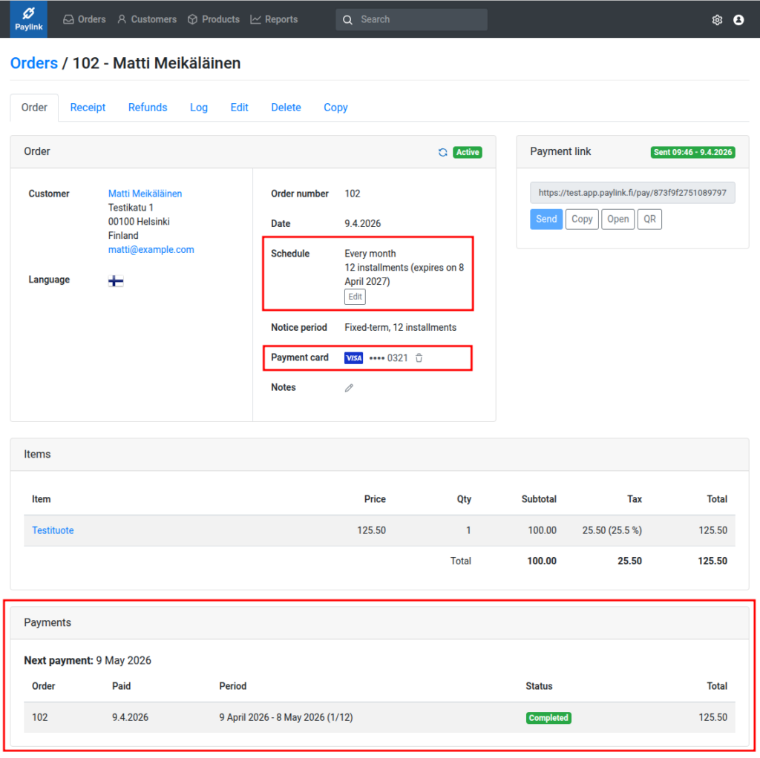The image size is (760, 758).
Task: Click the refresh icon beside Active badge
Action: pos(442,152)
